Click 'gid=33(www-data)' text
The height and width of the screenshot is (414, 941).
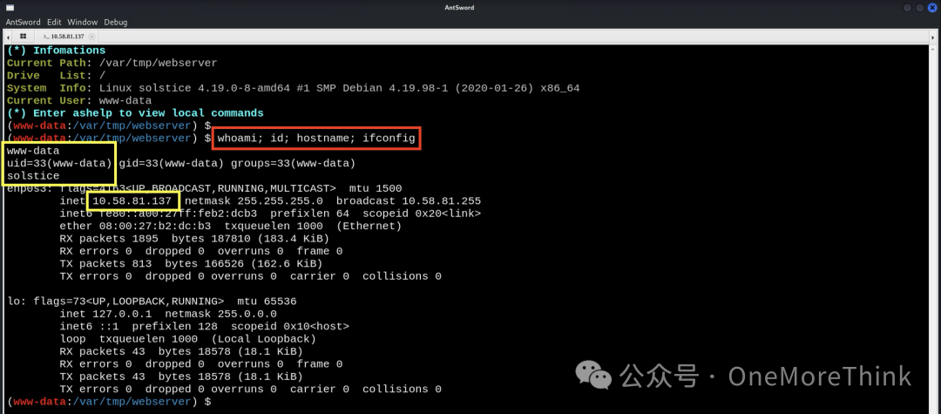[171, 163]
